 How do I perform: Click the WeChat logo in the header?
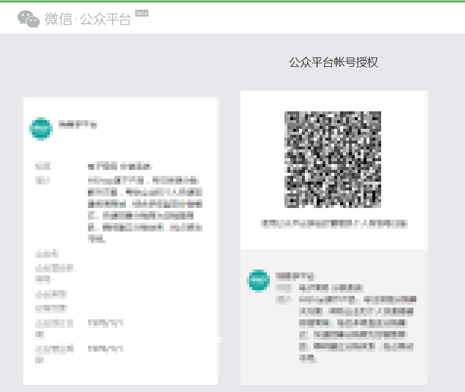coord(28,19)
